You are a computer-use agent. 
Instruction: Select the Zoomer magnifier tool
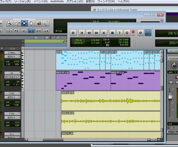(x=9, y=23)
